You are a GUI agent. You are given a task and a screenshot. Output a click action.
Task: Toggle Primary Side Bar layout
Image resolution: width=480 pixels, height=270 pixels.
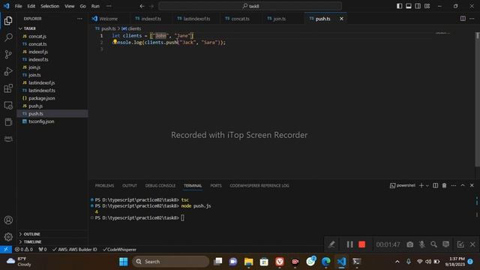pyautogui.click(x=399, y=6)
